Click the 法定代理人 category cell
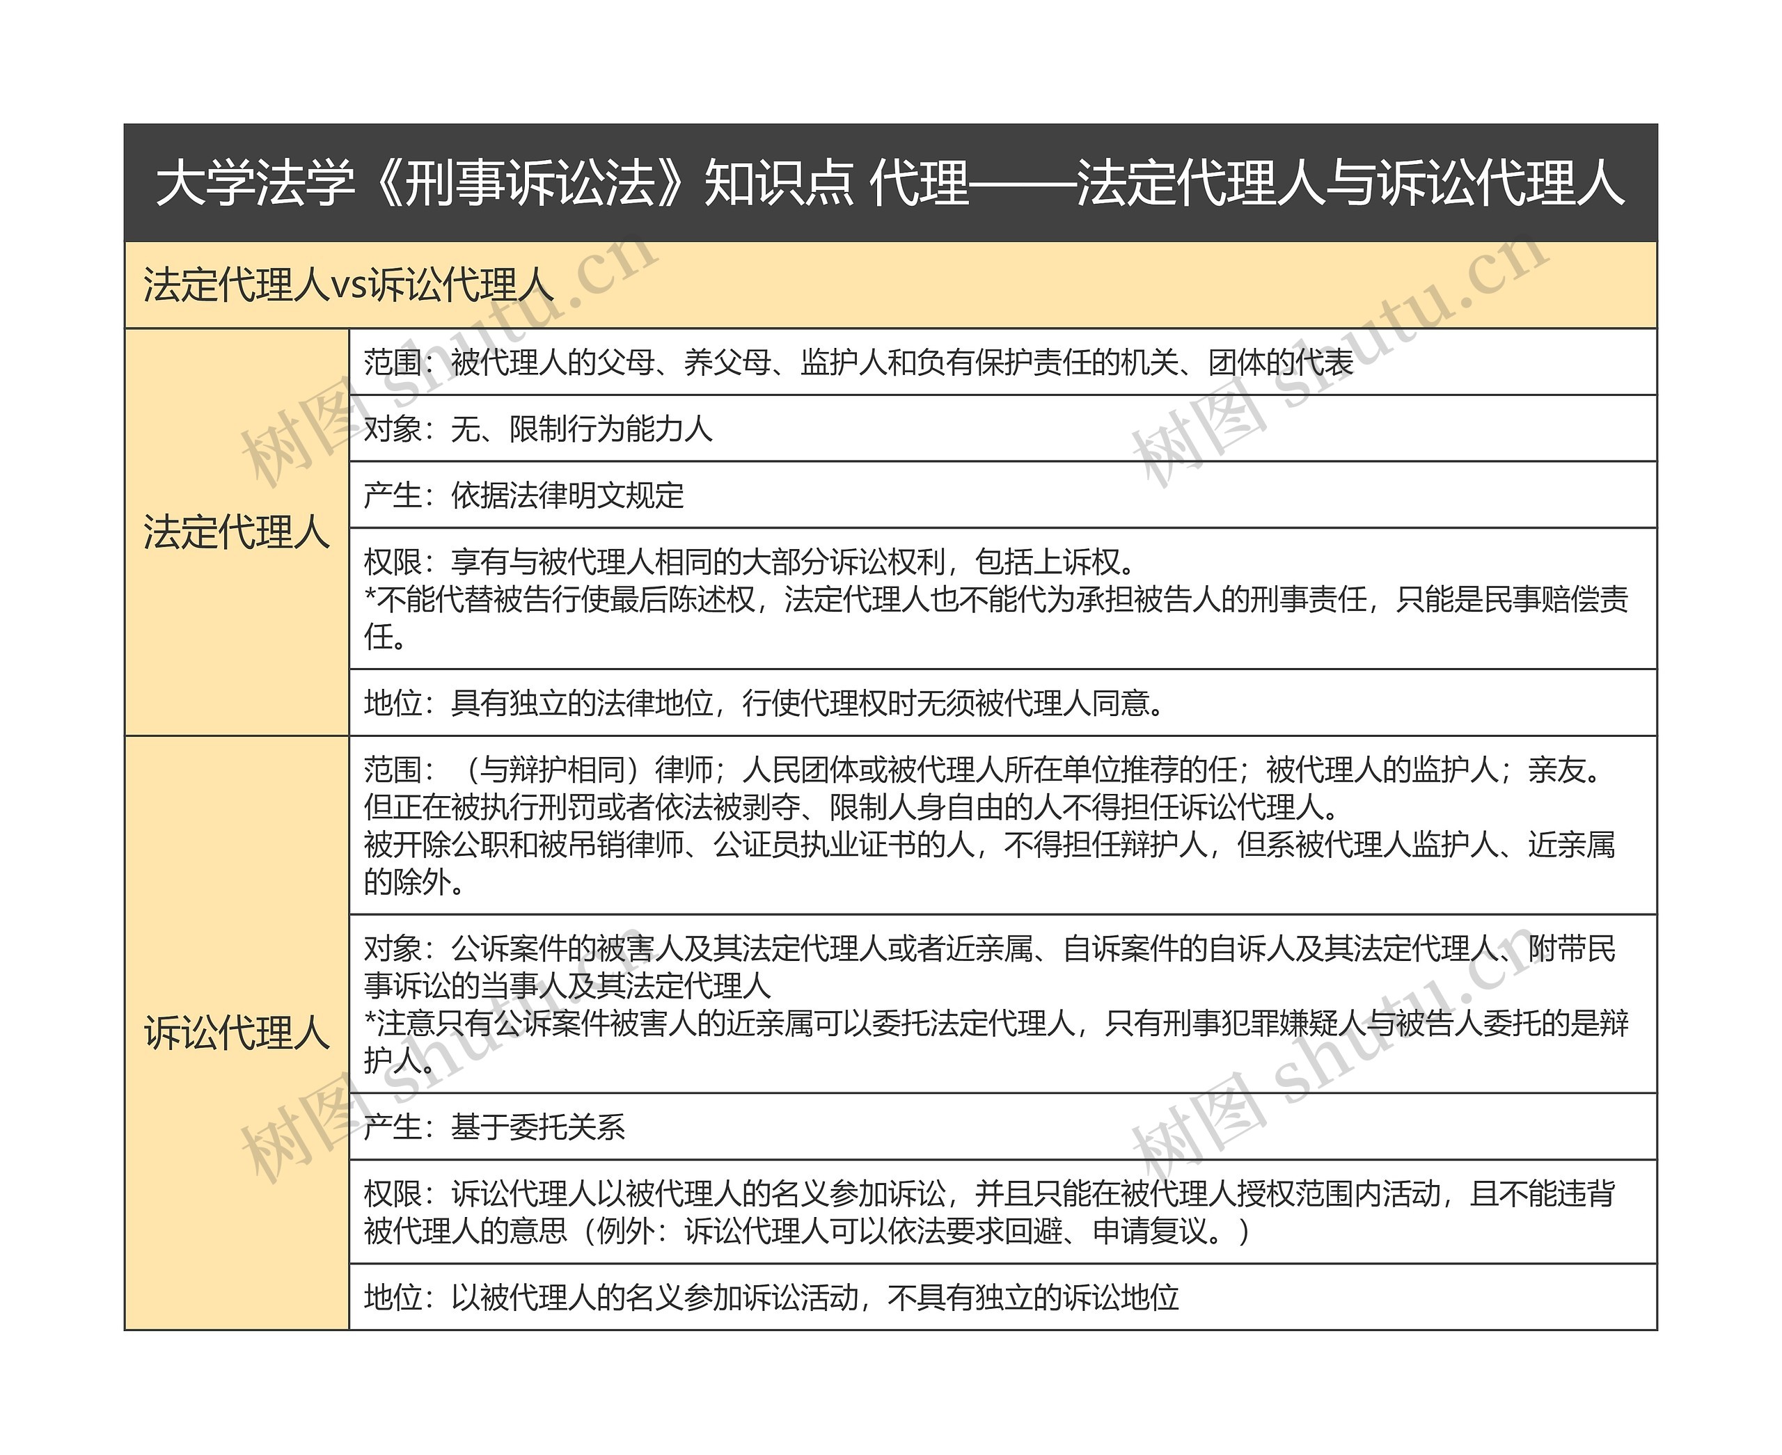 [x=237, y=532]
